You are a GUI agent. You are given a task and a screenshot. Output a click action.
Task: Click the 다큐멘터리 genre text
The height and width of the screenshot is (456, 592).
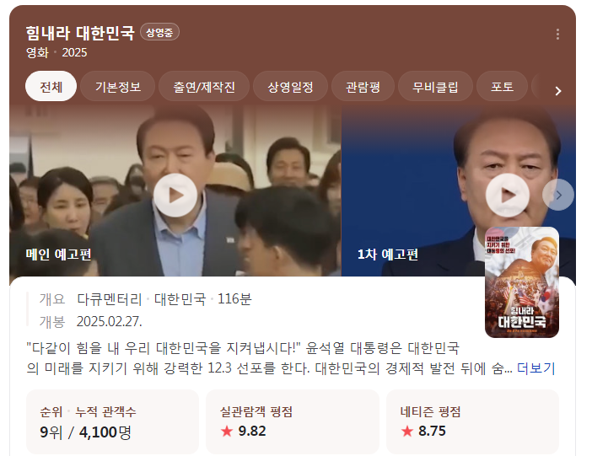tap(109, 299)
